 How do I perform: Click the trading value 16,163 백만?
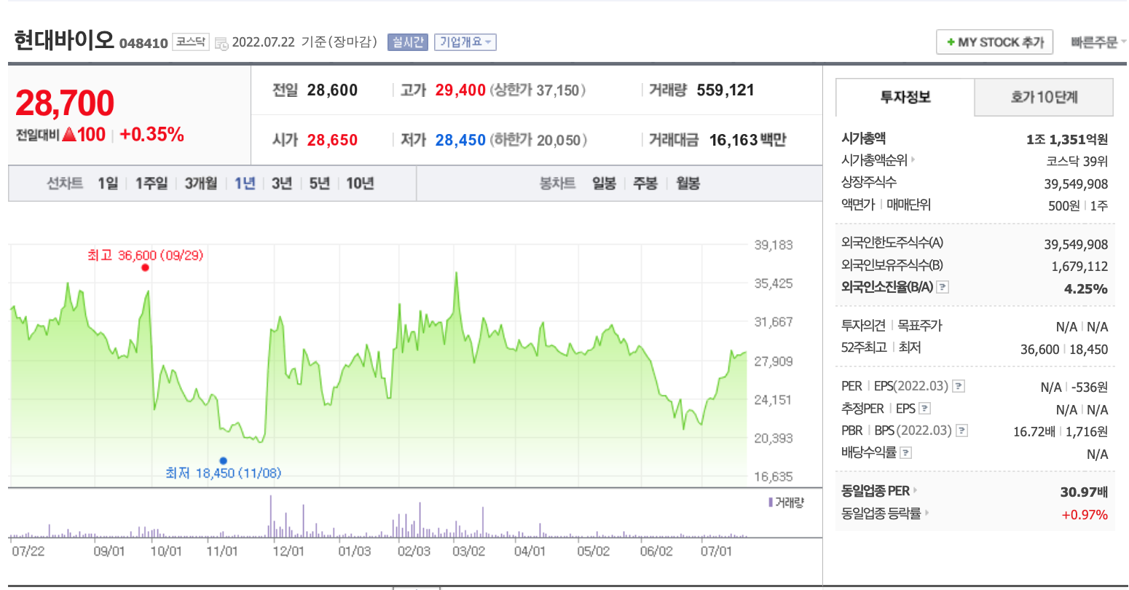tap(748, 140)
